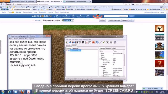Click the browser reload icon in address bar

tap(130, 4)
